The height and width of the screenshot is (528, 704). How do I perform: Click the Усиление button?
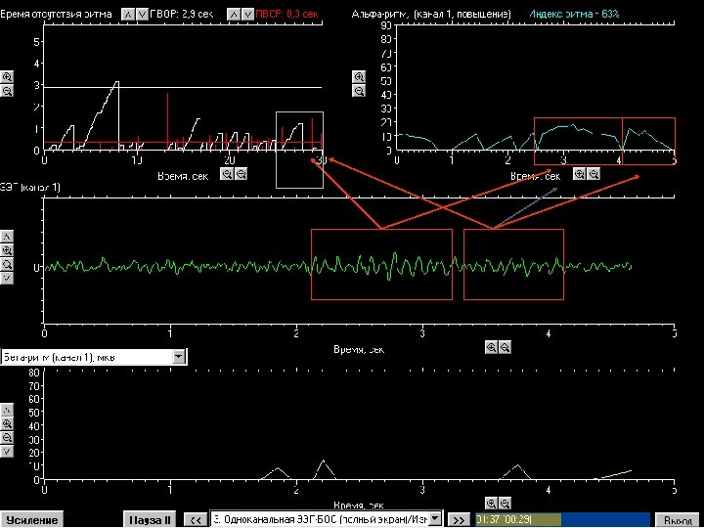click(x=32, y=520)
